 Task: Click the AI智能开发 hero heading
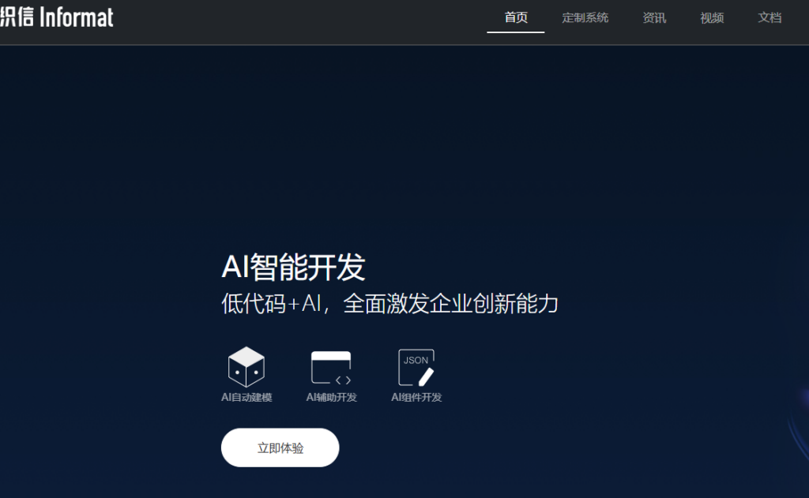pyautogui.click(x=293, y=268)
